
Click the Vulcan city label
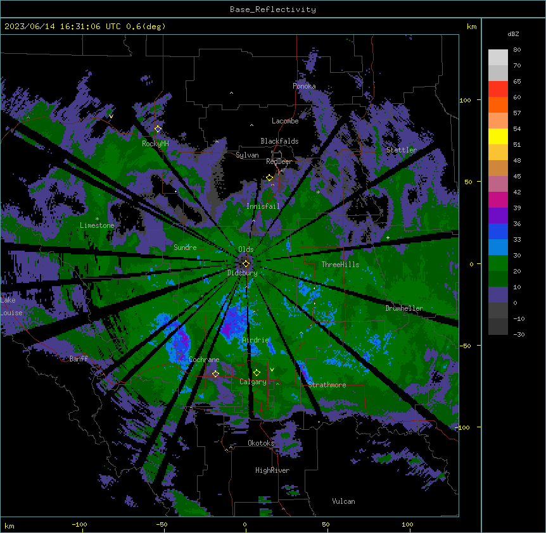tap(343, 501)
